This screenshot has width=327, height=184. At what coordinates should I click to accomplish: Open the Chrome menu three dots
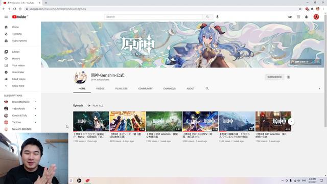323,9
